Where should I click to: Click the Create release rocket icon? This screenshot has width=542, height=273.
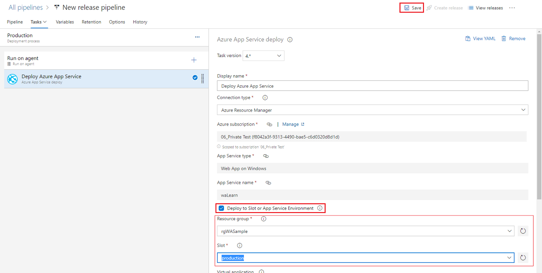(x=429, y=8)
